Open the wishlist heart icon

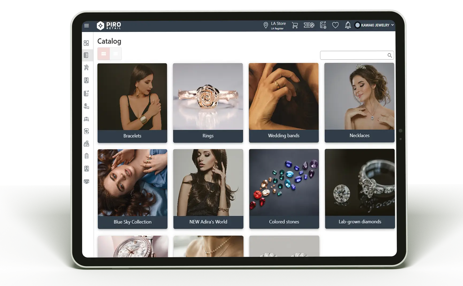(335, 25)
